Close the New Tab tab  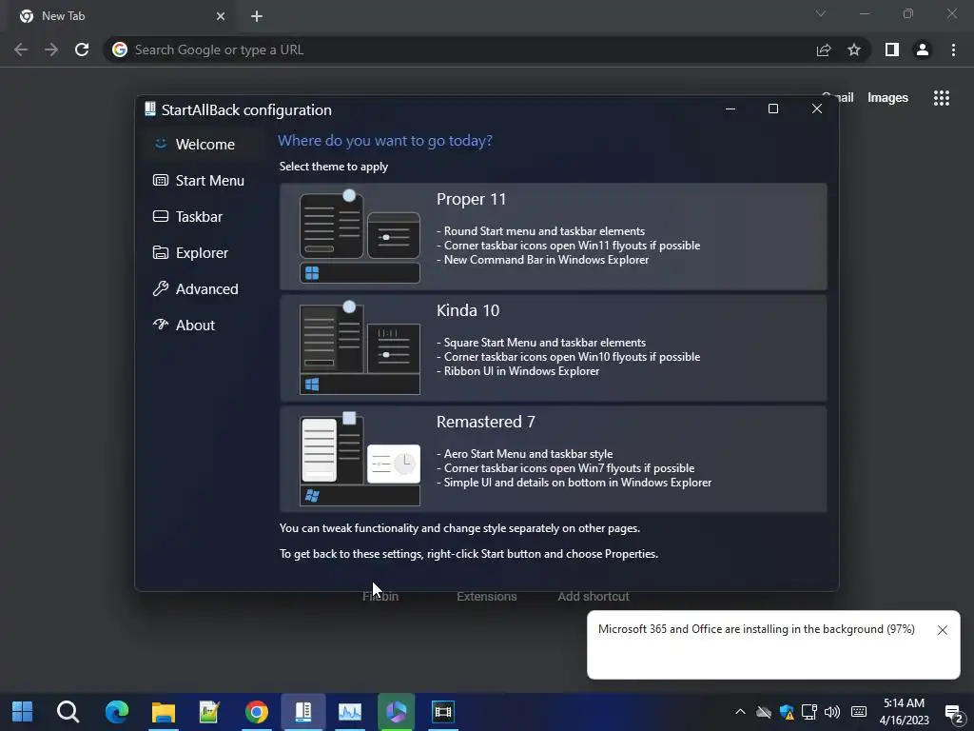(221, 16)
